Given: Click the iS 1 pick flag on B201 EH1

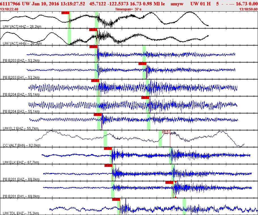Looking at the screenshot, I should (x=169, y=182).
